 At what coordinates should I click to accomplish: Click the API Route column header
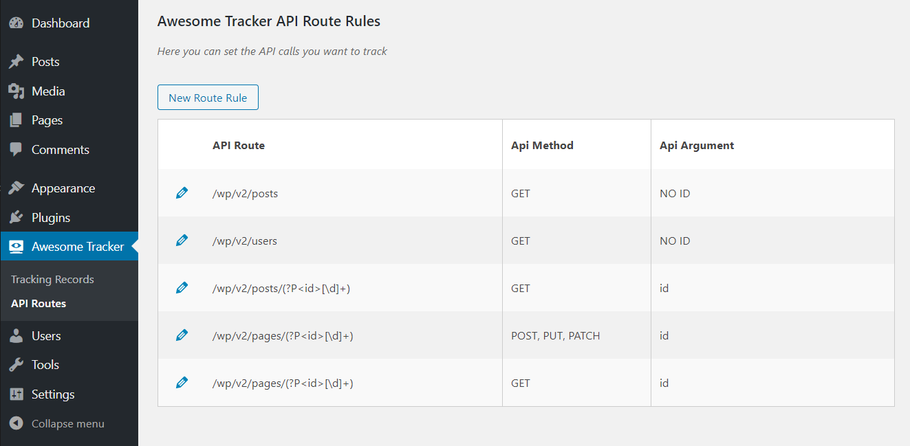coord(239,146)
